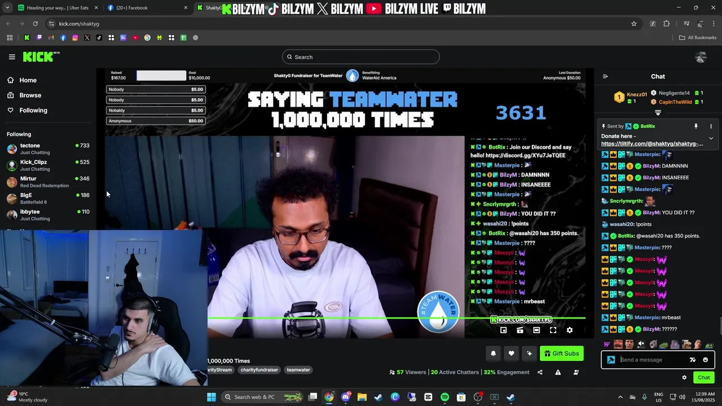
Task: Show hidden system tray icons
Action: click(x=620, y=397)
